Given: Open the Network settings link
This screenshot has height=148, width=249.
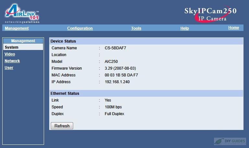Looking at the screenshot, I should point(12,61).
